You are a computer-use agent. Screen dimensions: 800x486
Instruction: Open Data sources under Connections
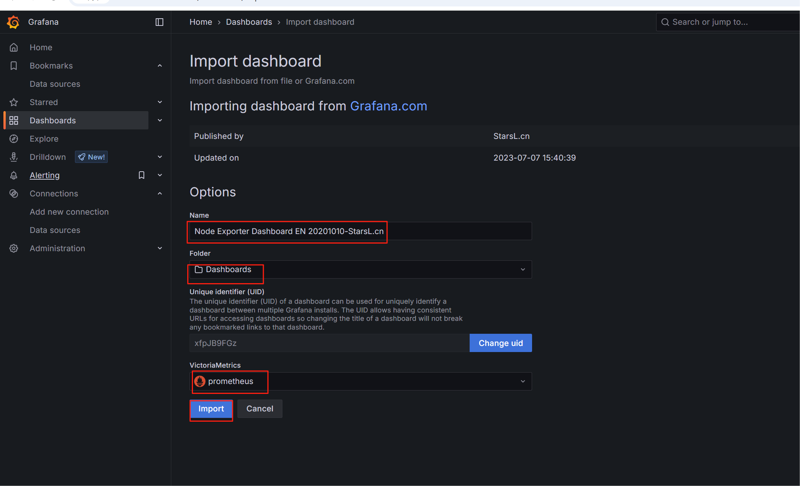pos(55,230)
